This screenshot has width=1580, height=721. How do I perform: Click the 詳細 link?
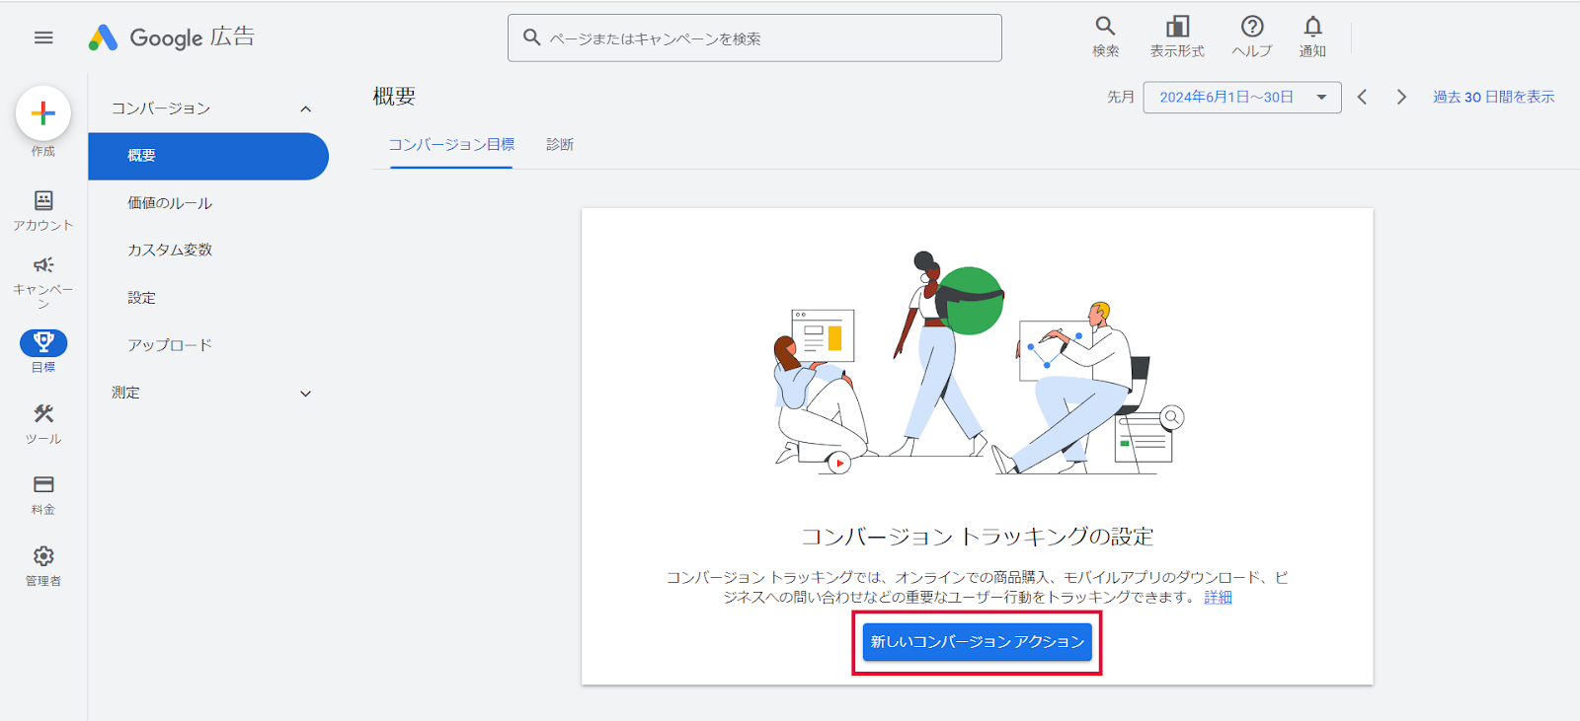1218,598
